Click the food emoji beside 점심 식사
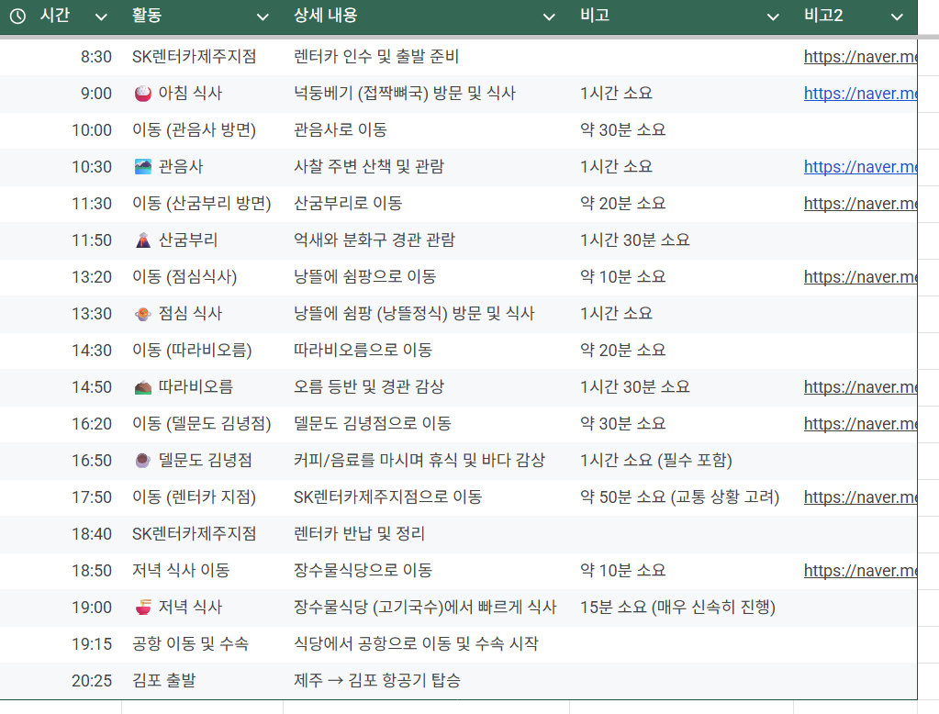The height and width of the screenshot is (714, 939). pos(142,314)
